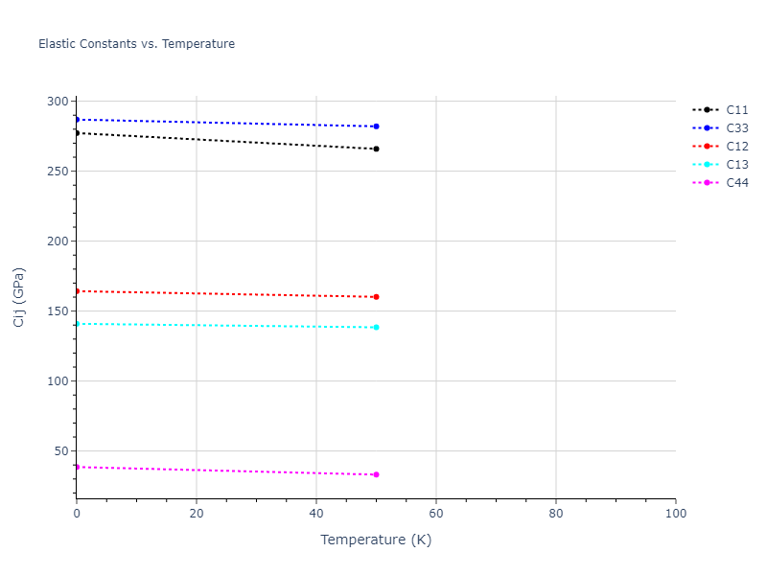Toggle C11 trace in legend
This screenshot has width=767, height=575.
click(736, 110)
